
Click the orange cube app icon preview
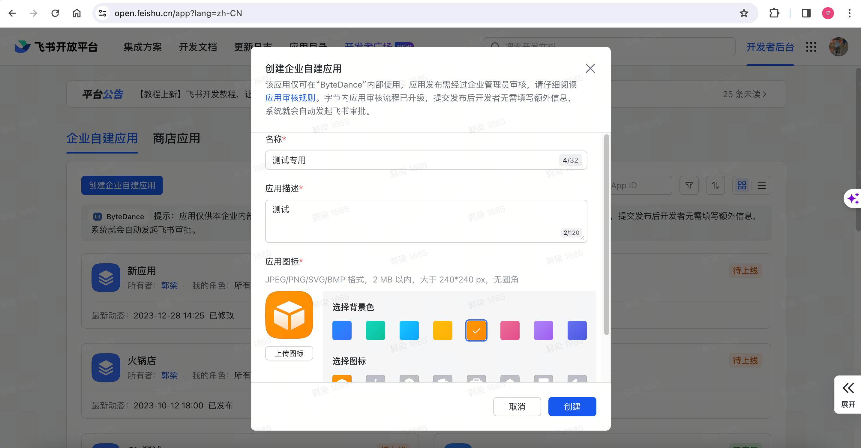(x=289, y=314)
